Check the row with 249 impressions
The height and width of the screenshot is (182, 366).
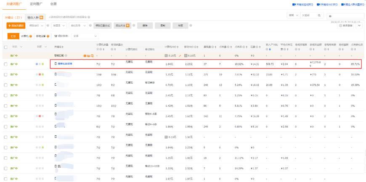tap(5, 127)
